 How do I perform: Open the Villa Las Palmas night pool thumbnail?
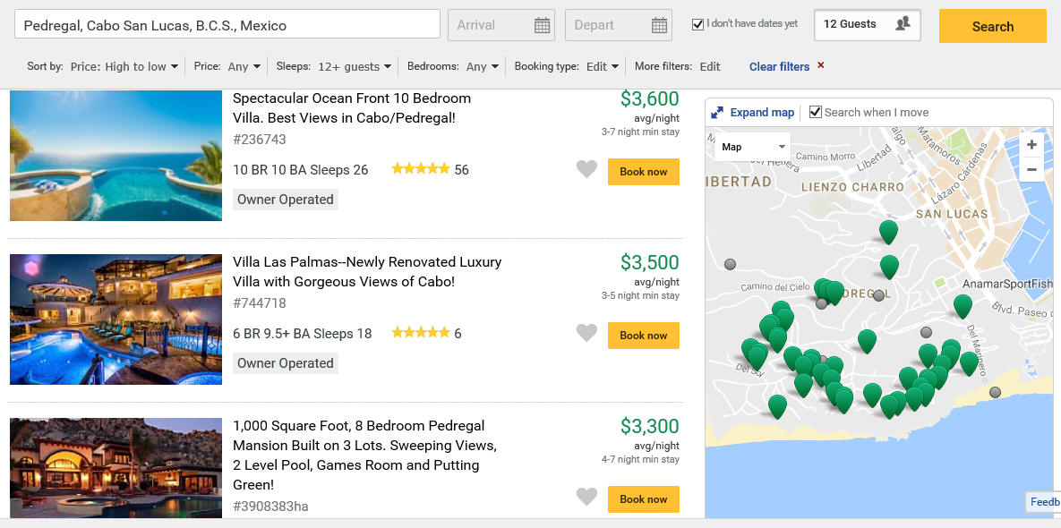click(x=116, y=319)
